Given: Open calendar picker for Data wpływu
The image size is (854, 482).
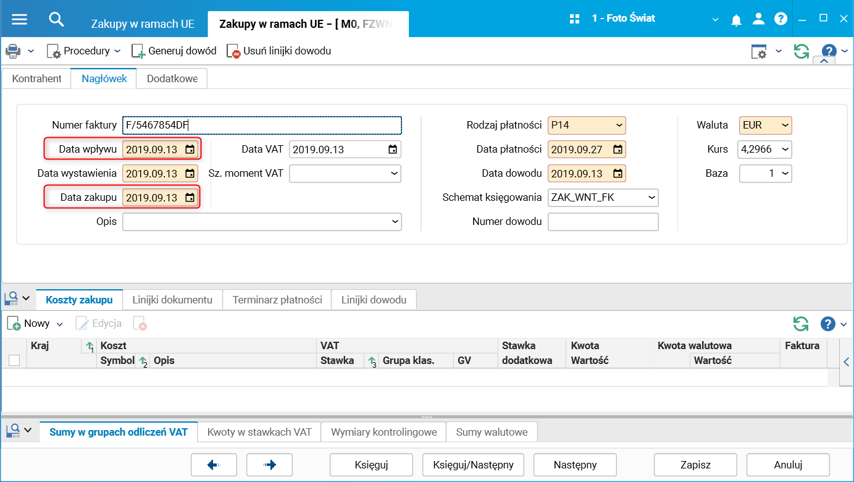Looking at the screenshot, I should [x=190, y=150].
